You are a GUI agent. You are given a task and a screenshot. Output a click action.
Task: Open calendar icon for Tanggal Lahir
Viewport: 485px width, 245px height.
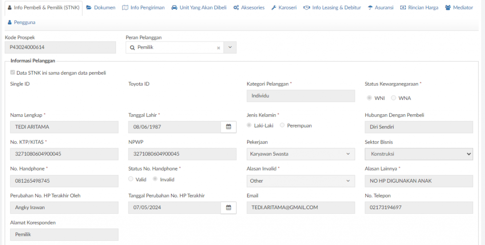(x=229, y=127)
